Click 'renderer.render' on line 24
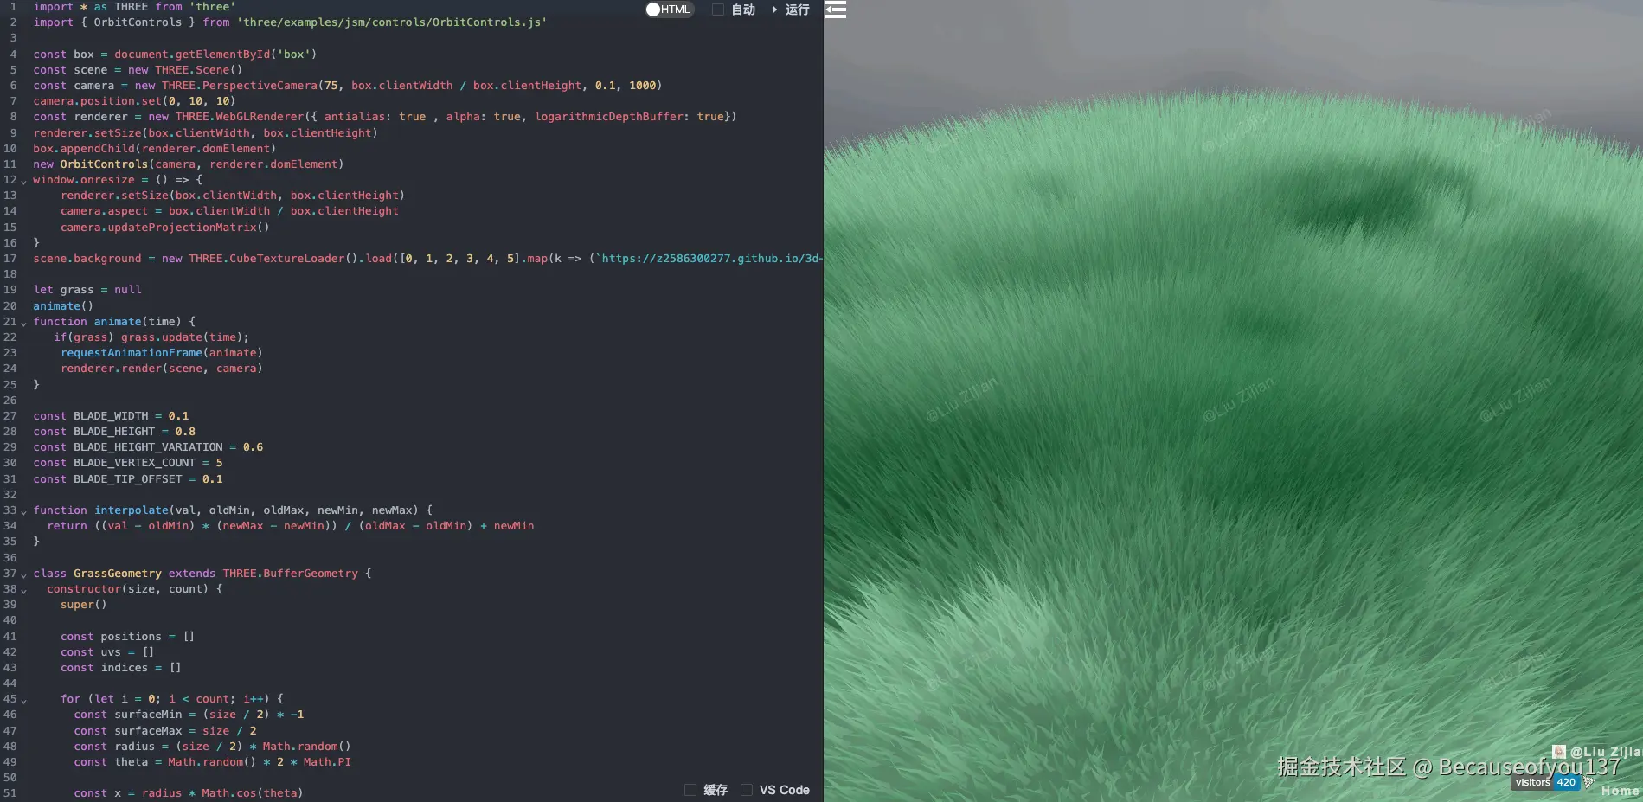 (111, 369)
